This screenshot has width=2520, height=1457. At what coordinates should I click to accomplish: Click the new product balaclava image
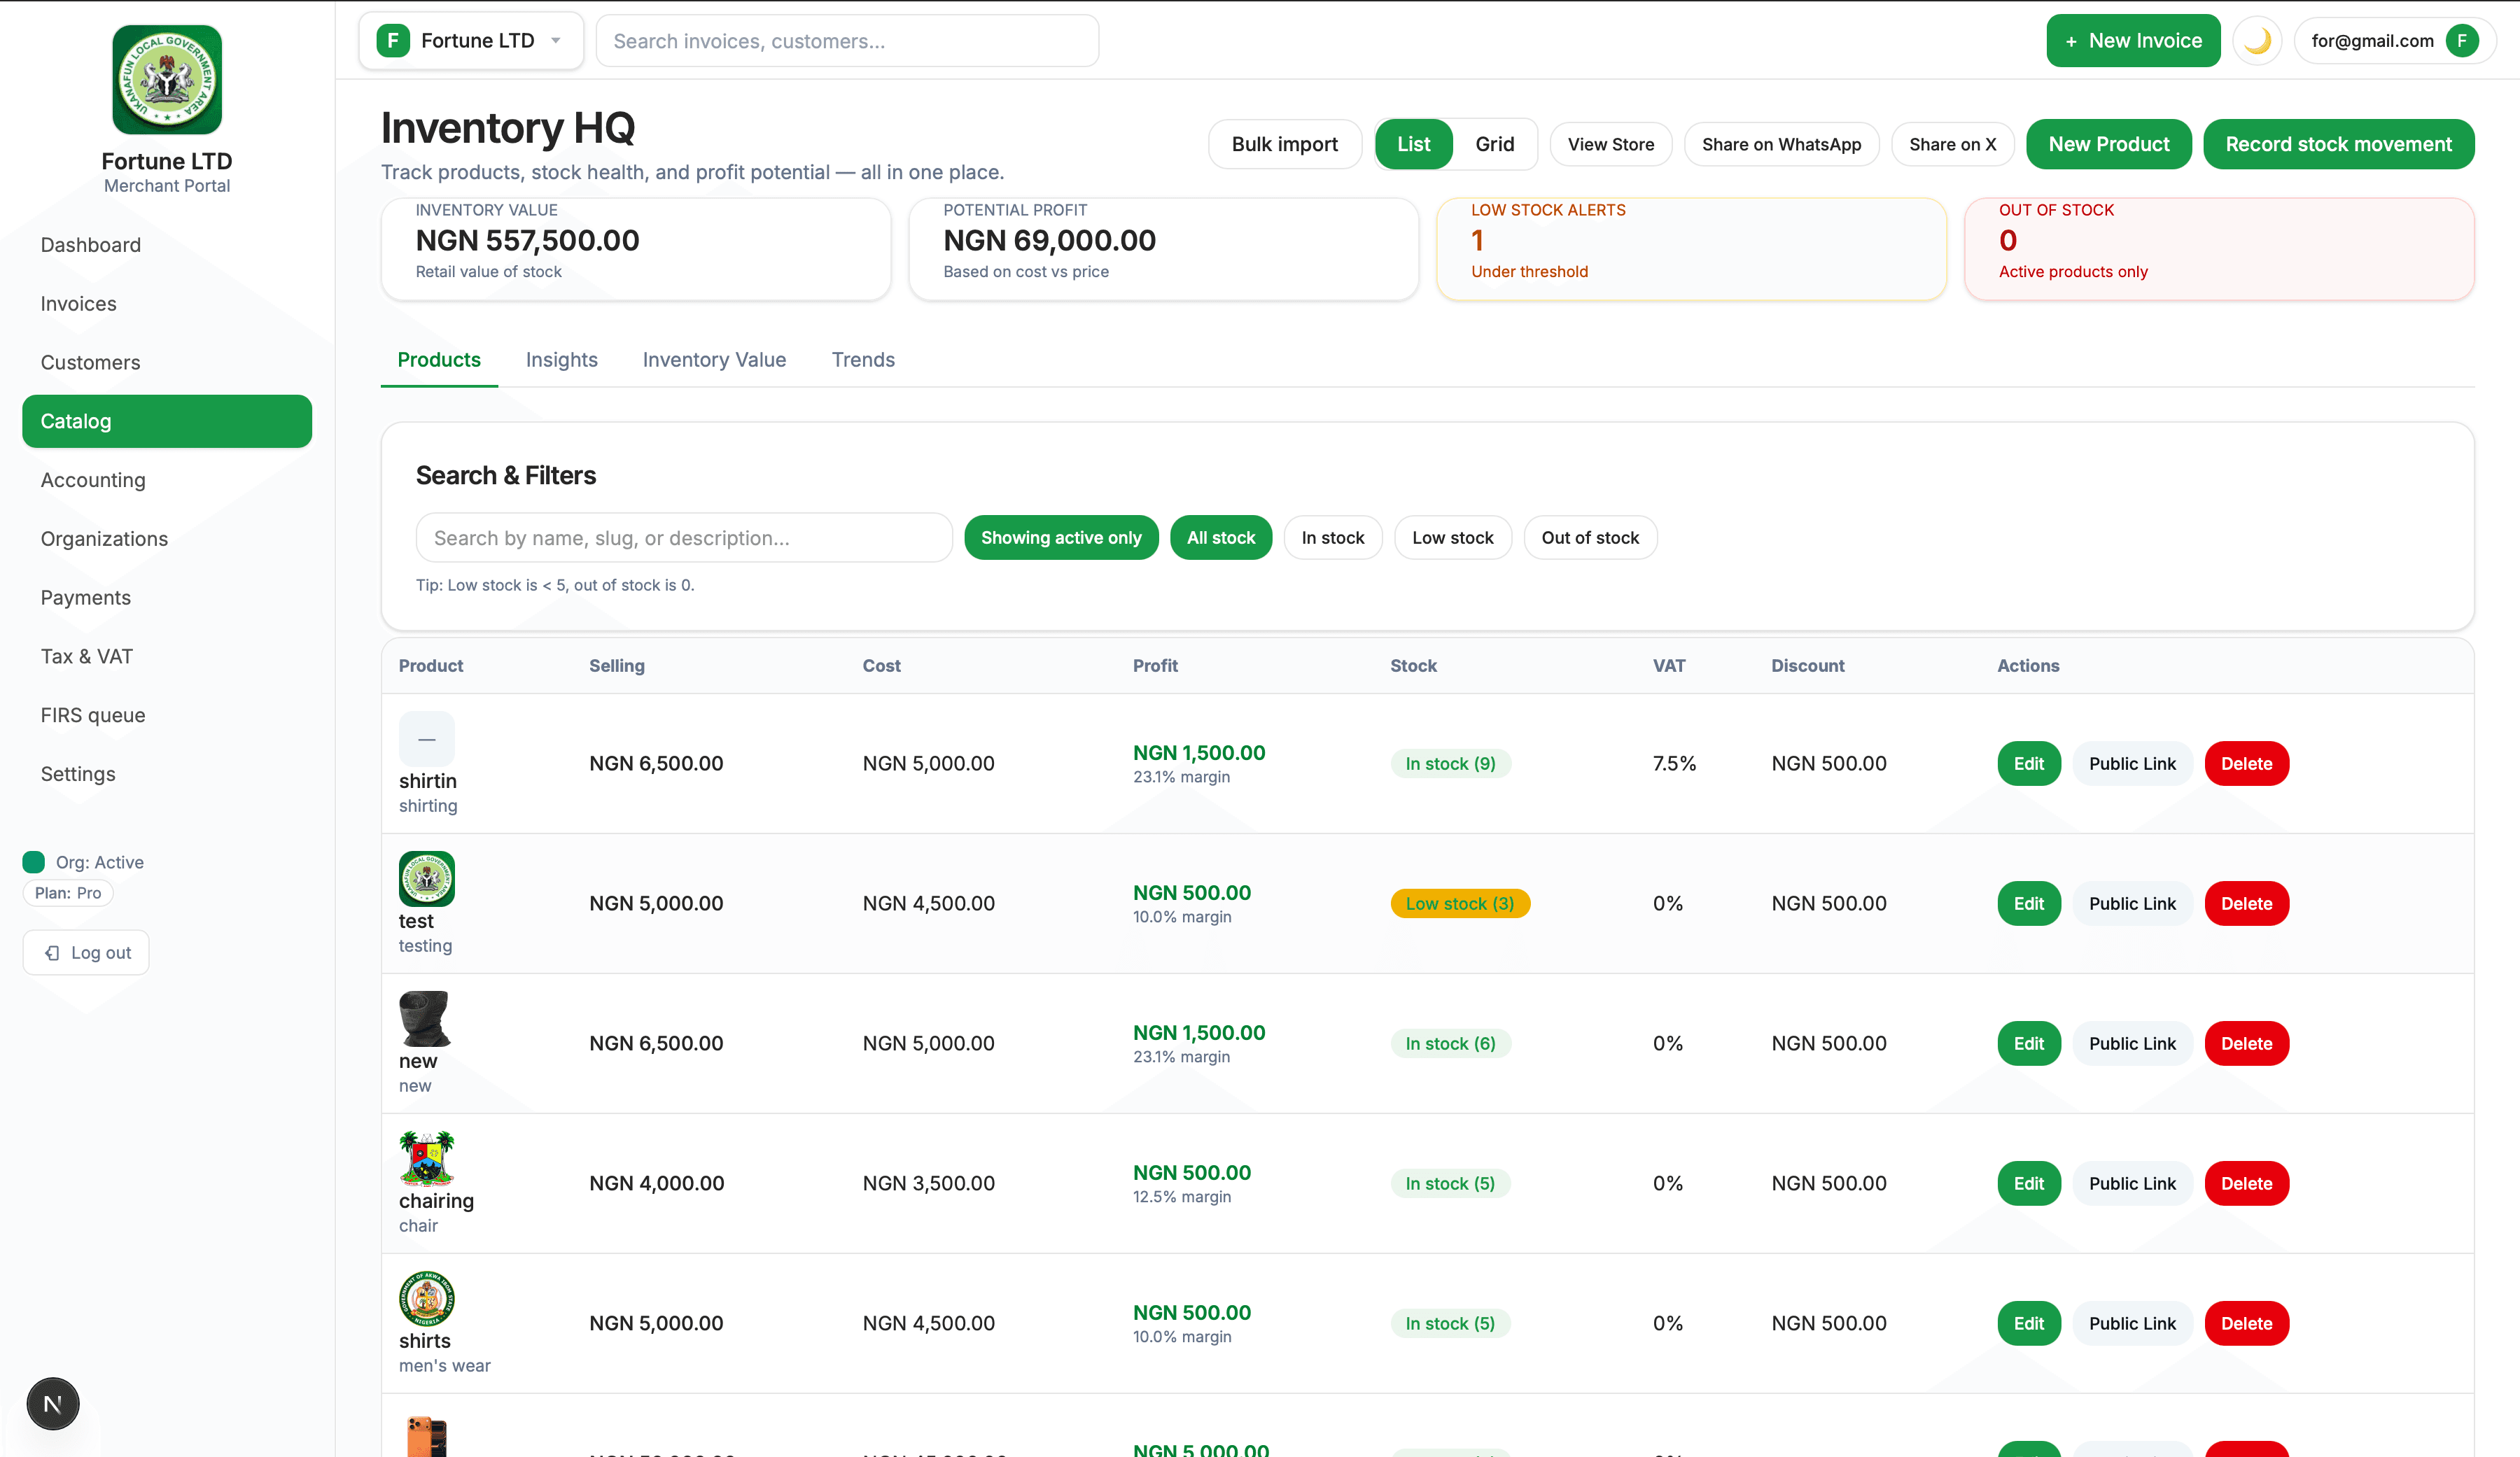tap(425, 1018)
